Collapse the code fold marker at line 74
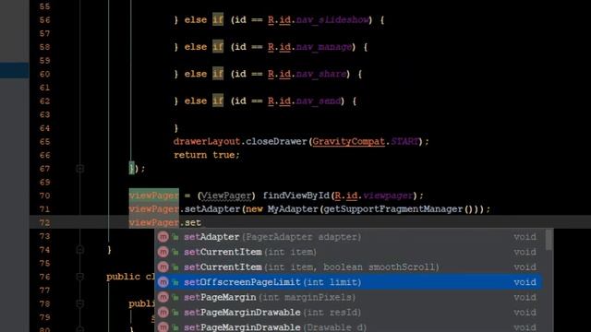591x332 pixels. click(80, 250)
